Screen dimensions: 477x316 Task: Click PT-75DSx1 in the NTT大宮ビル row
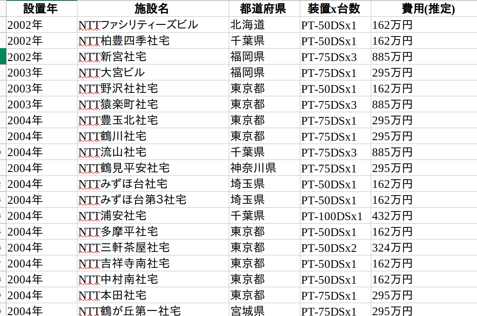click(x=335, y=72)
